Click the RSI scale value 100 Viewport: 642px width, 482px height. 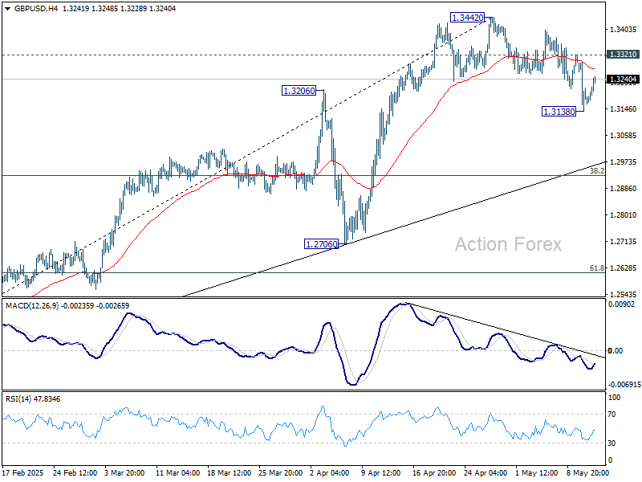pos(614,397)
